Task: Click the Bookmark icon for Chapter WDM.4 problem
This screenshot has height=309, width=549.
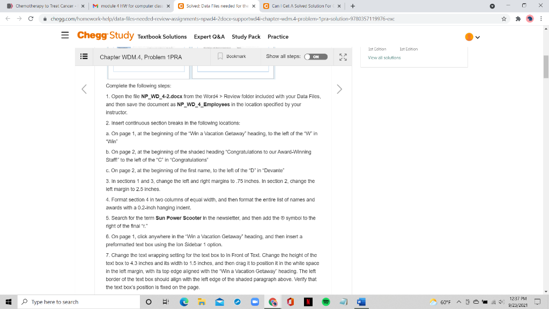Action: (220, 57)
